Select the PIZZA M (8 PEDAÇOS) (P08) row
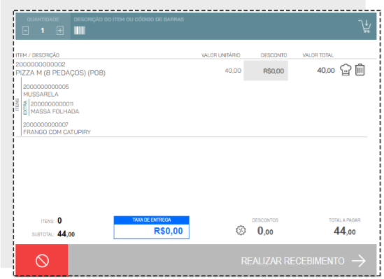 click(x=60, y=73)
